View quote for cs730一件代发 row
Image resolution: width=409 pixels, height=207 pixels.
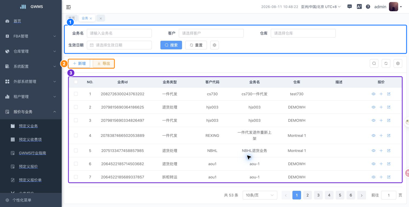374,94
